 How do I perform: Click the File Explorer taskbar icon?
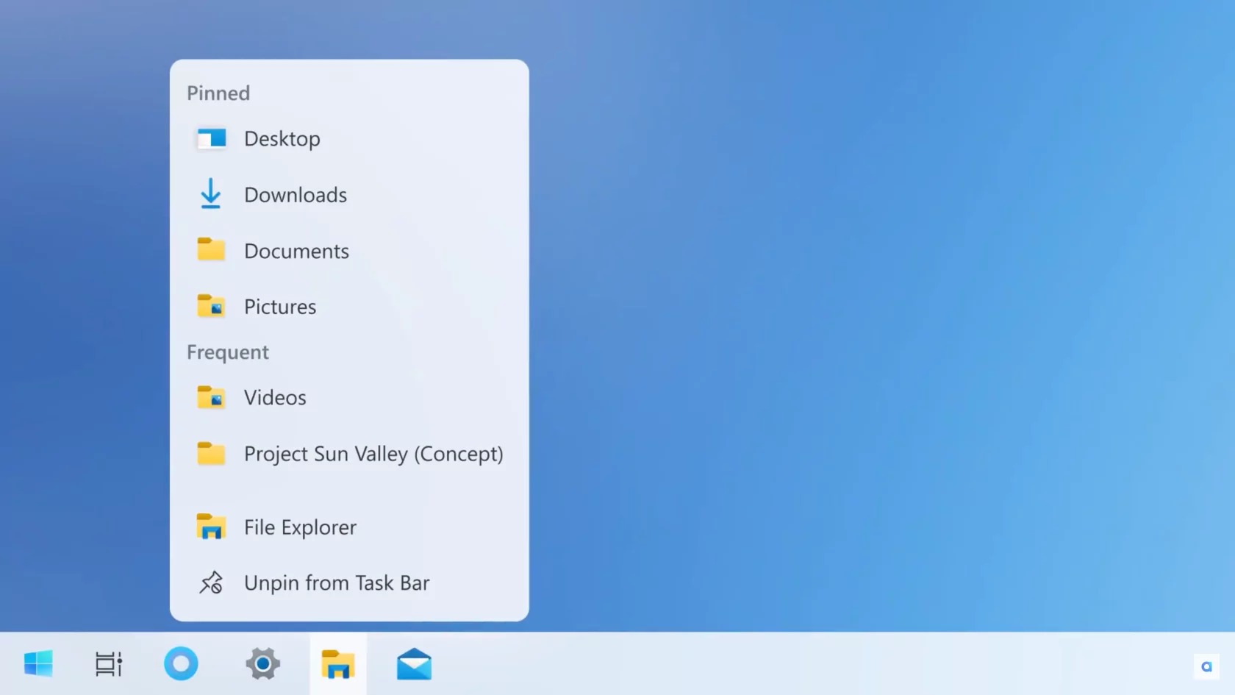(338, 664)
